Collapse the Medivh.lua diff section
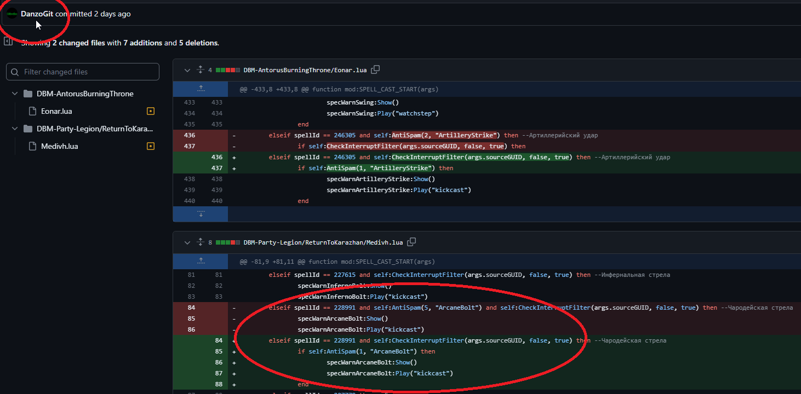This screenshot has height=394, width=801. coord(187,242)
